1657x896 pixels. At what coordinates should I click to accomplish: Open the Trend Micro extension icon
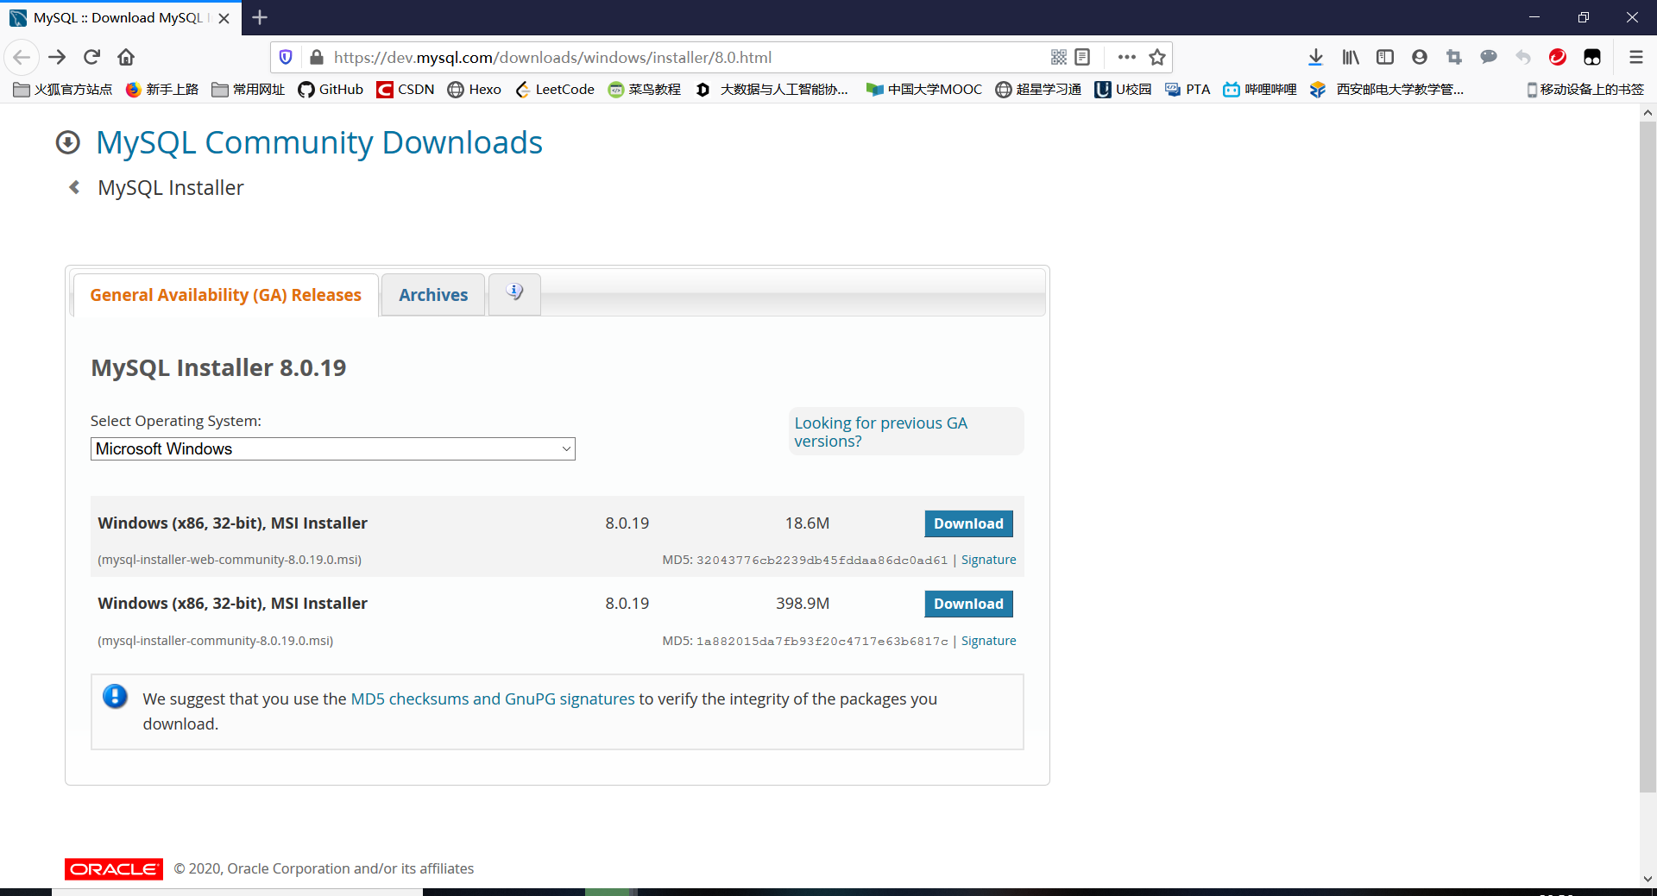[1558, 57]
